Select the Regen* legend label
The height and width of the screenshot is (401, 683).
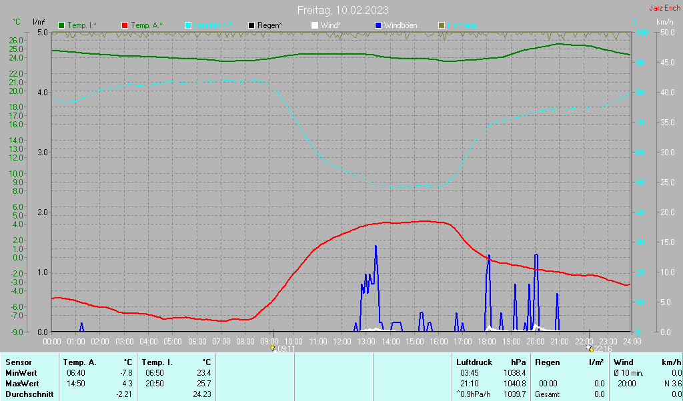click(269, 26)
